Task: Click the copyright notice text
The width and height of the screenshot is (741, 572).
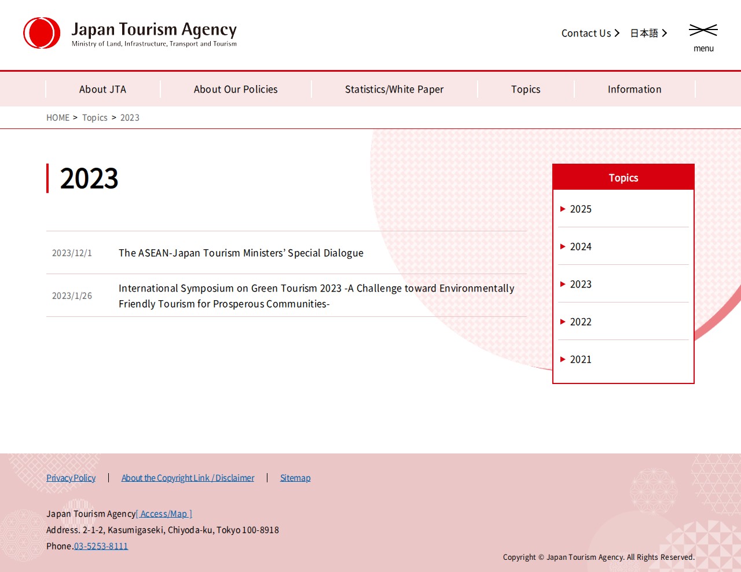Action: pyautogui.click(x=599, y=557)
